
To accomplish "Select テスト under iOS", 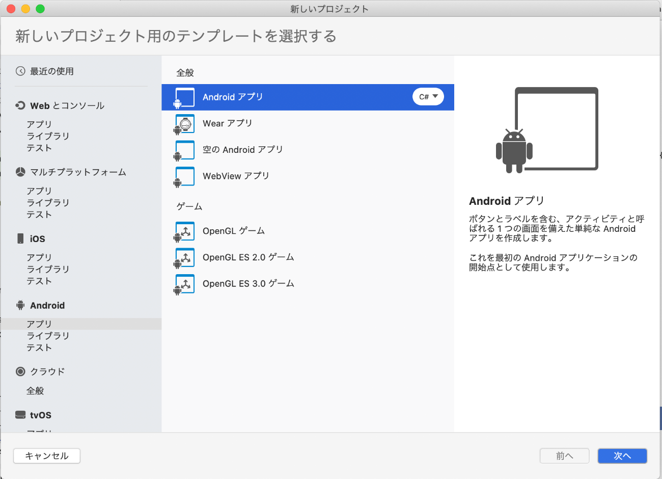I will [x=39, y=281].
